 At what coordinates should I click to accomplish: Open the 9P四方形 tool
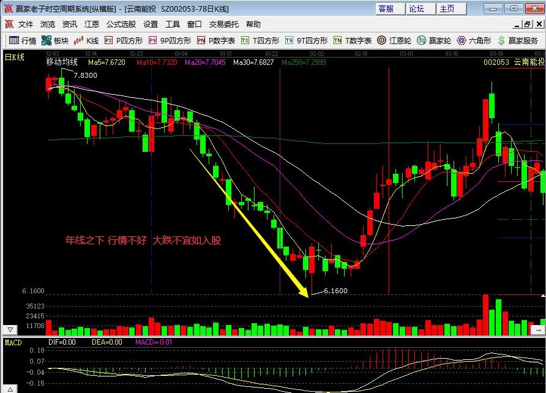[170, 41]
